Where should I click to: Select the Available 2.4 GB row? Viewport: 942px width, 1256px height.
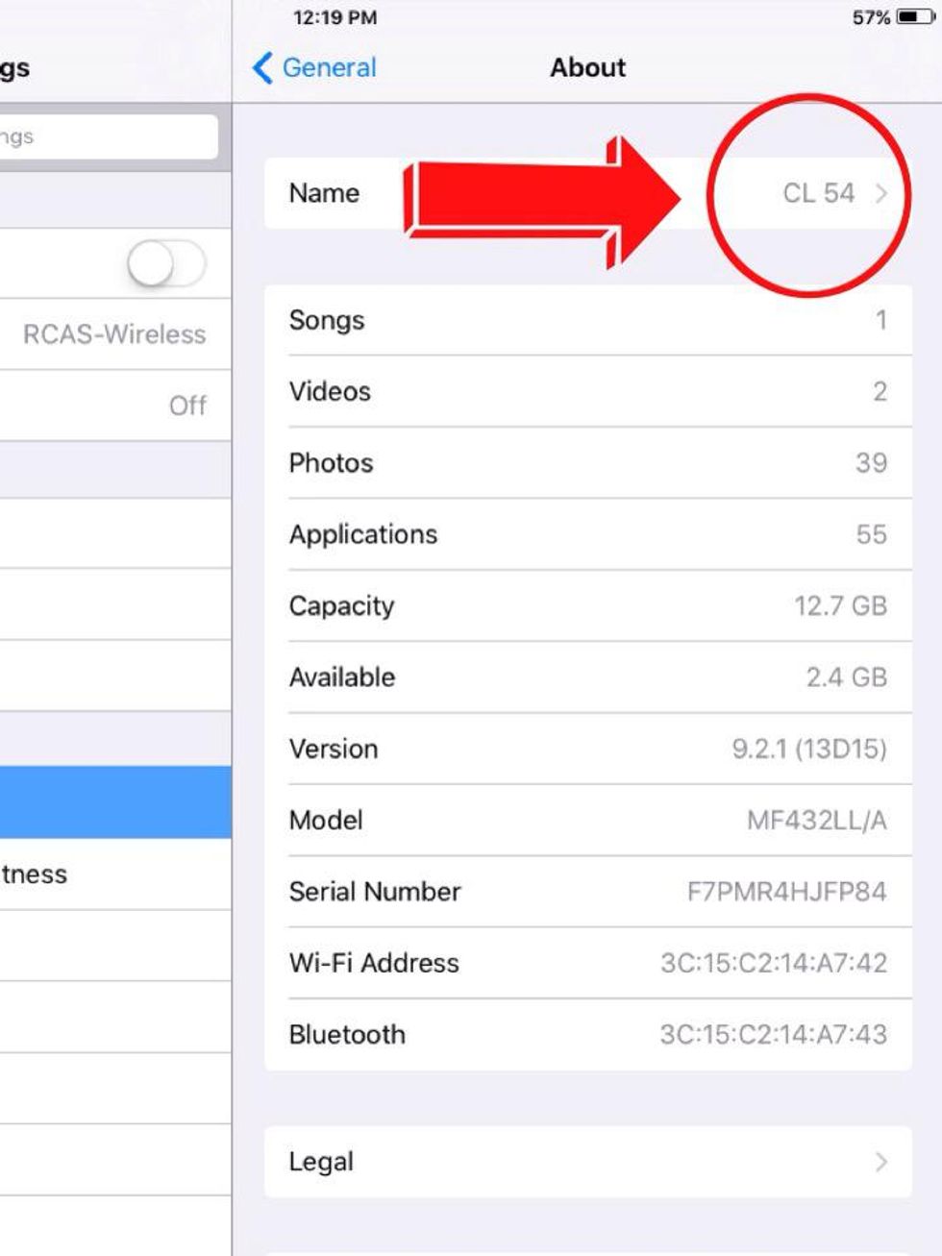click(x=587, y=677)
